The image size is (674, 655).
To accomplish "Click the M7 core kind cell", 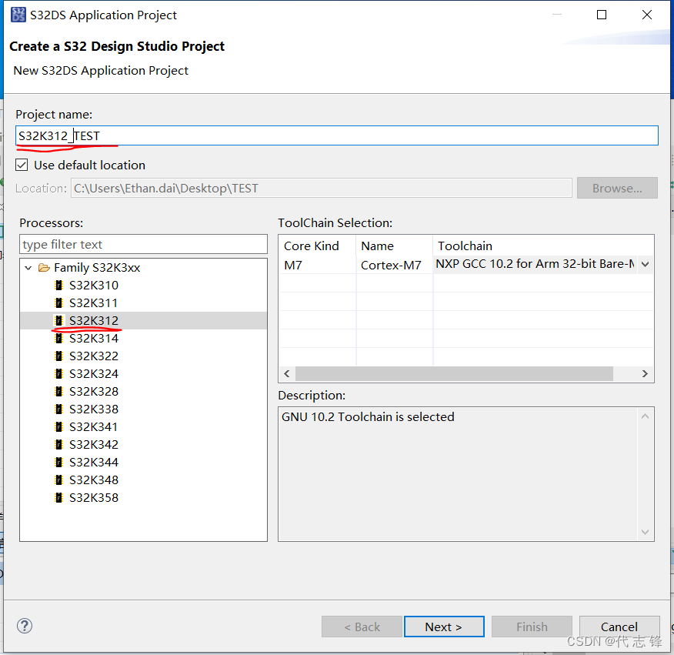I will 292,266.
